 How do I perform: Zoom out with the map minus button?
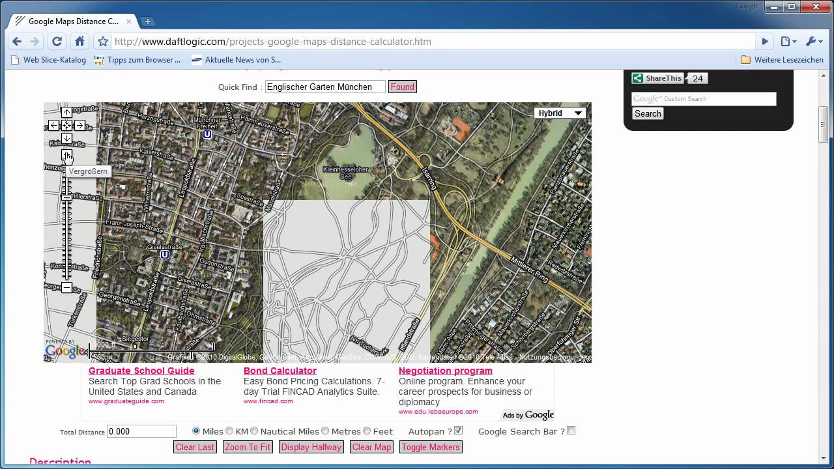[x=66, y=287]
